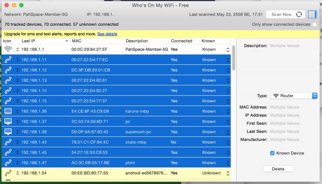Viewport: 322px width, 184px height.
Task: Open icon type stepper for 192.168.1.36
Action: point(17,111)
